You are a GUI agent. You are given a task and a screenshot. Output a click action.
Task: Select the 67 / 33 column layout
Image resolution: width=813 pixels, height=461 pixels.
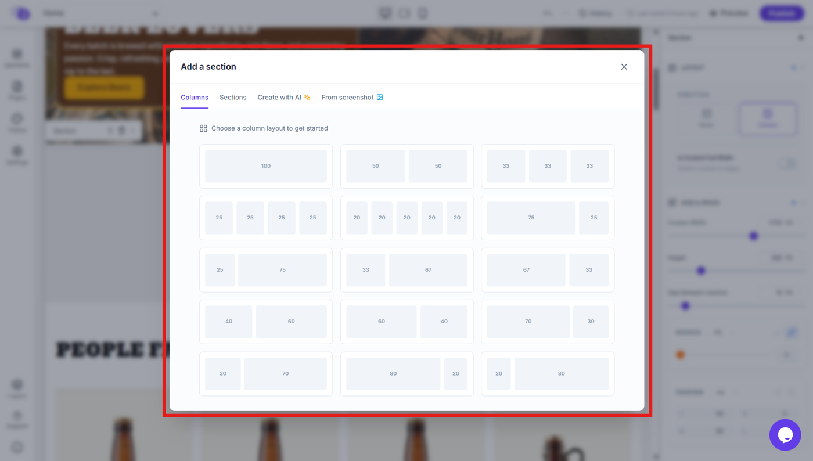tap(548, 270)
